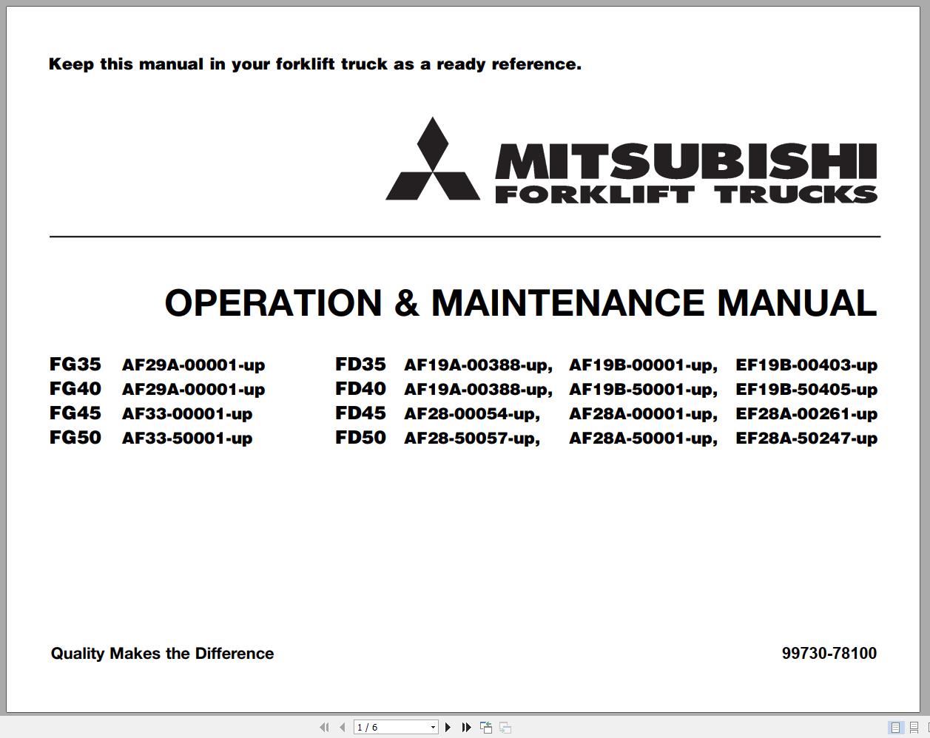The width and height of the screenshot is (930, 738).
Task: Click the FD45 model label
Action: (361, 413)
